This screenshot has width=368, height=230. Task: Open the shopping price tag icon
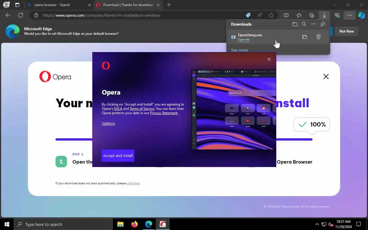click(x=248, y=15)
